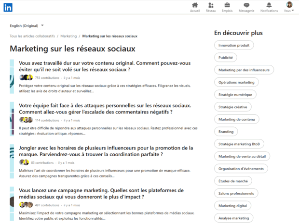Open article on horaires de plusieurs influenceurs
Image resolution: width=299 pixels, height=224 pixels.
(x=106, y=151)
